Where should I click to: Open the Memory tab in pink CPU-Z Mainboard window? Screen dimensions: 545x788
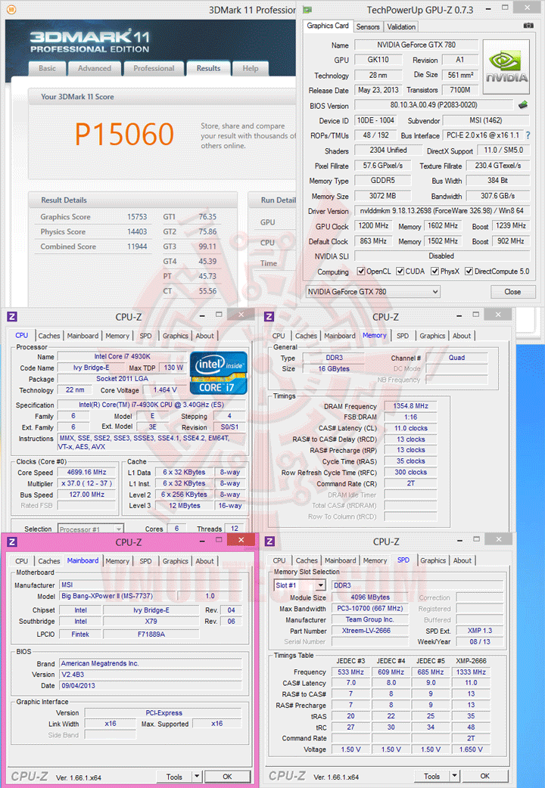117,561
